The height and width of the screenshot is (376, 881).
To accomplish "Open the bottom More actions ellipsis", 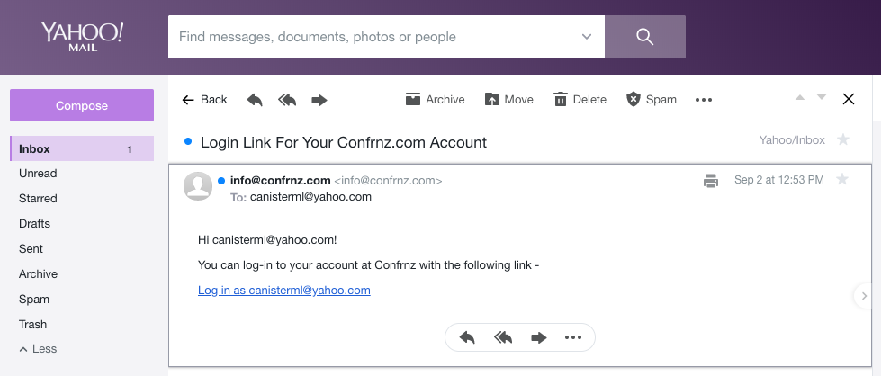I will (573, 338).
